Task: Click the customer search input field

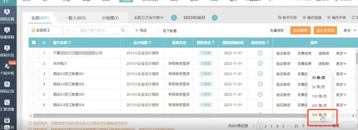Action: (x=98, y=30)
